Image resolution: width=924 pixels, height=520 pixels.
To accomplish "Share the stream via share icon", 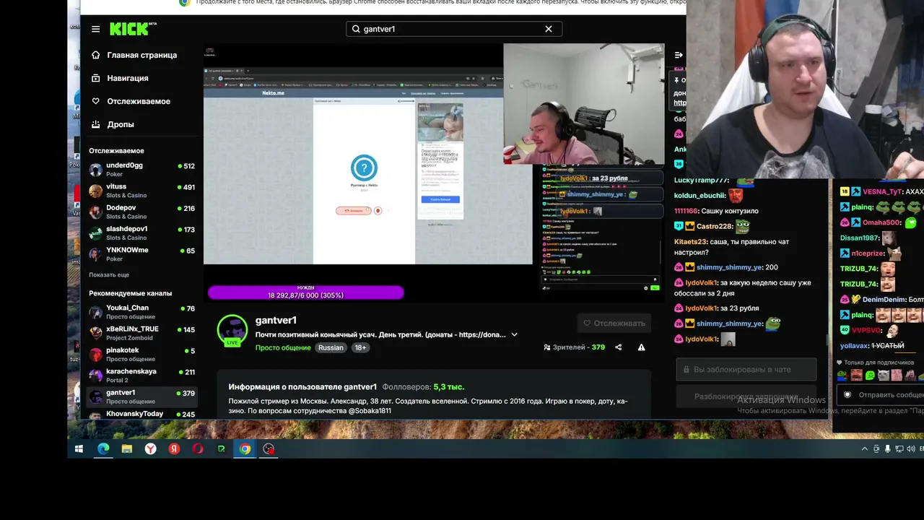I will pos(618,347).
